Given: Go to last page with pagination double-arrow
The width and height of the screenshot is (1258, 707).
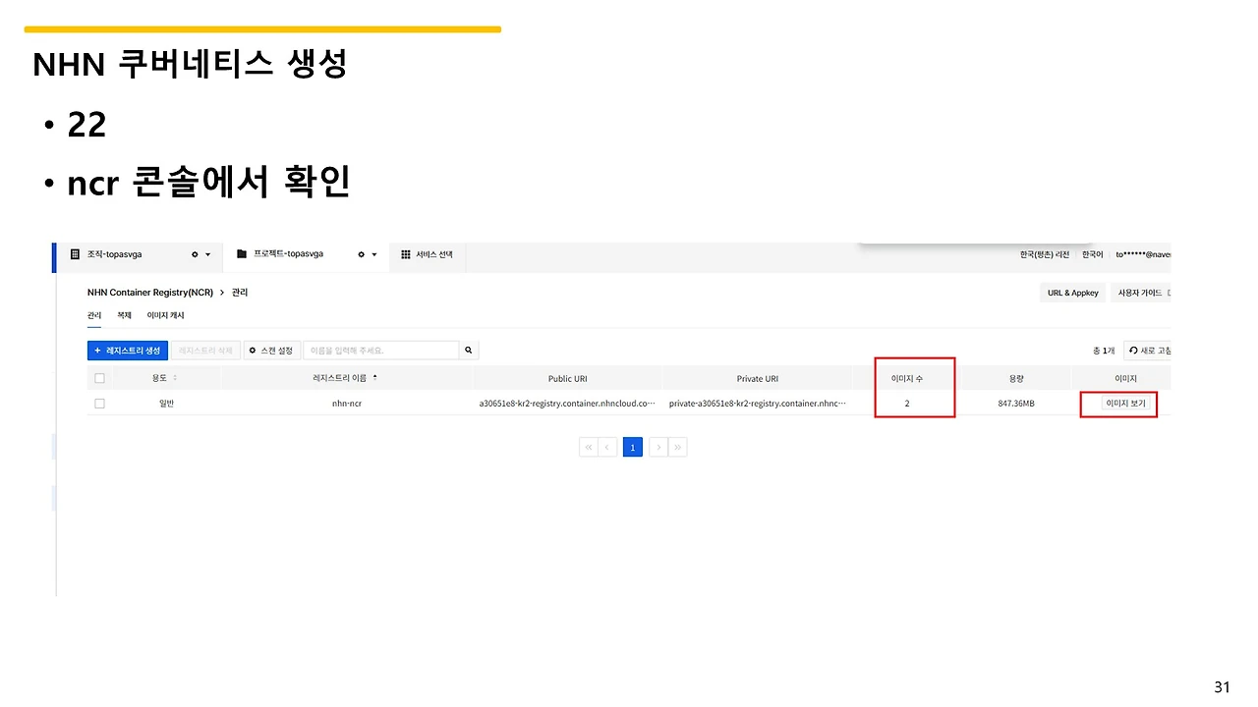Looking at the screenshot, I should coord(677,447).
